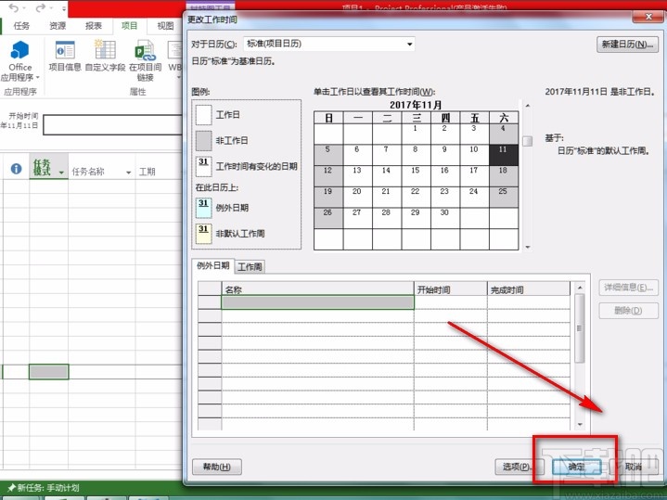Image resolution: width=667 pixels, height=500 pixels.
Task: Click 新任务: 手动计划 in status bar
Action: [48, 488]
